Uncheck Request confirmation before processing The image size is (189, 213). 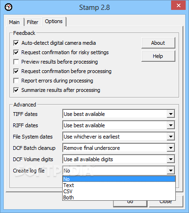click(16, 71)
